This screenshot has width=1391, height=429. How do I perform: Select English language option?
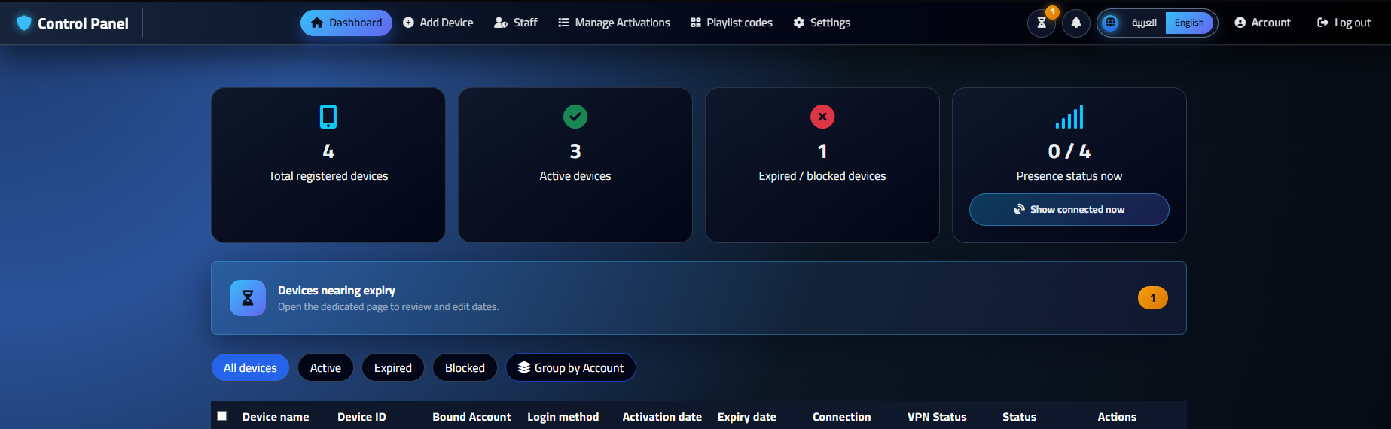click(x=1189, y=23)
